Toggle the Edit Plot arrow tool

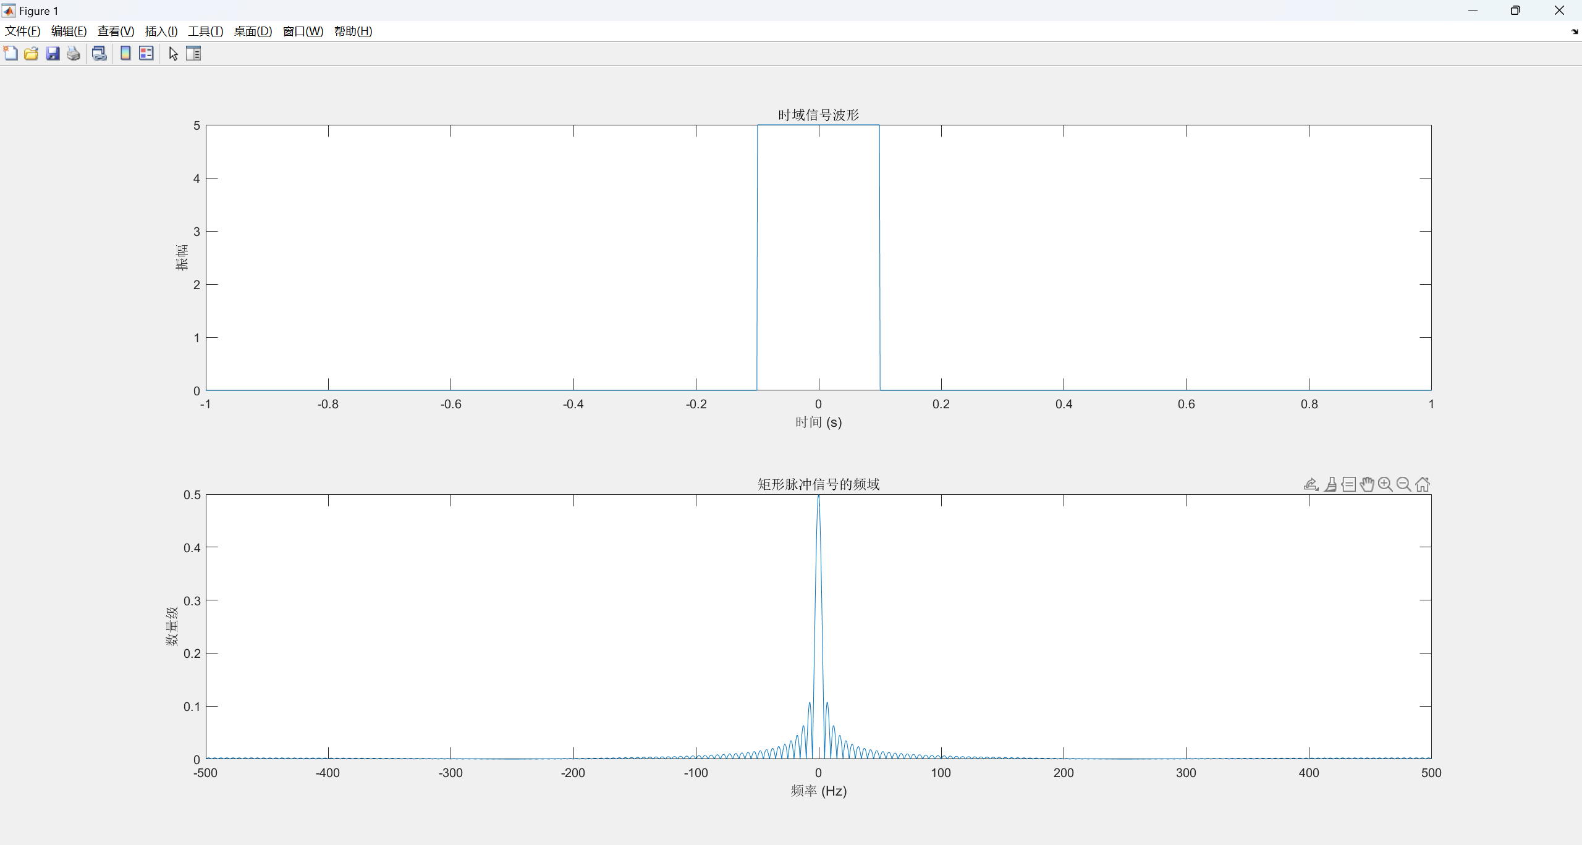[173, 54]
